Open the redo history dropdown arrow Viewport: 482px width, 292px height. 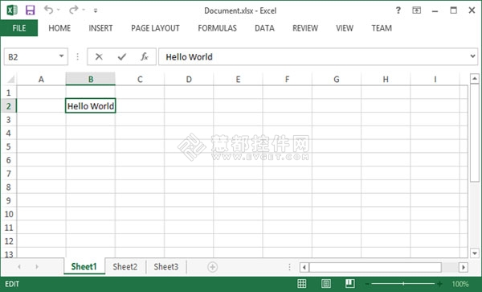click(84, 10)
